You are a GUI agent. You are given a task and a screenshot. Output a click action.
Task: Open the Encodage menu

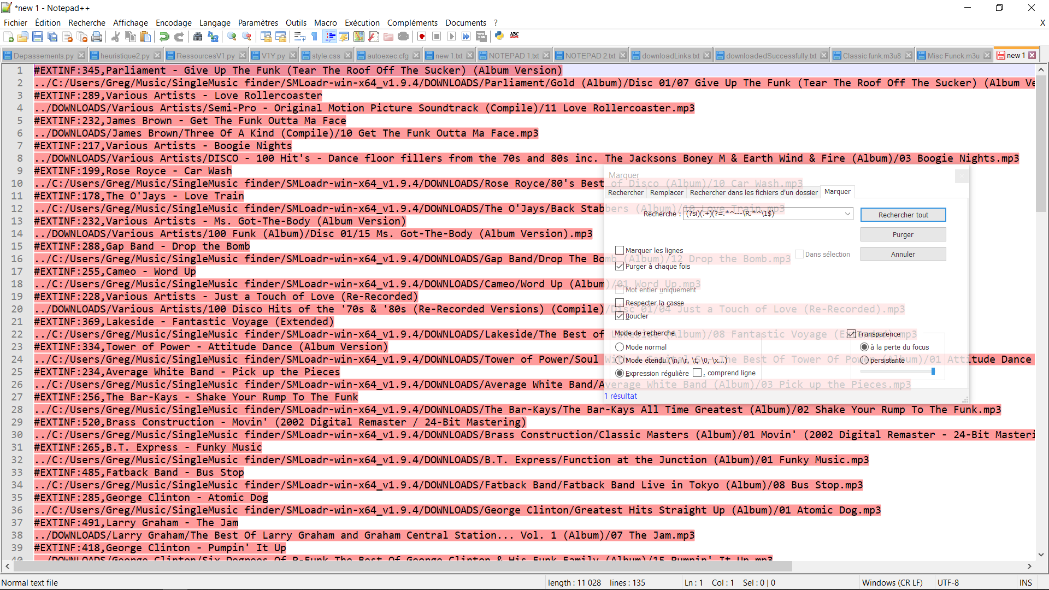174,22
